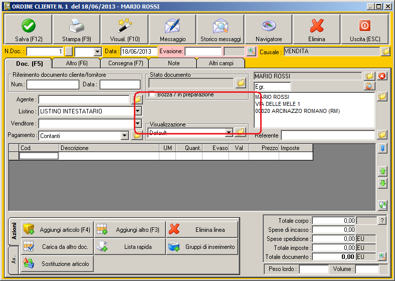Click Aggiungi altro (F3)
Viewport: 395px width, 281px height.
coord(130,229)
